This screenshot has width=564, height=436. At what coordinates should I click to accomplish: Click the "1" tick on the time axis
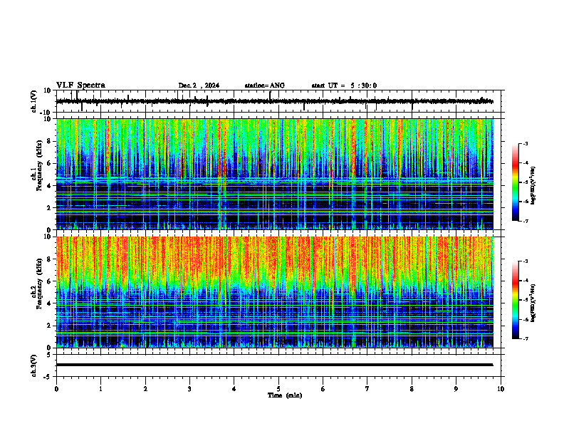click(100, 389)
